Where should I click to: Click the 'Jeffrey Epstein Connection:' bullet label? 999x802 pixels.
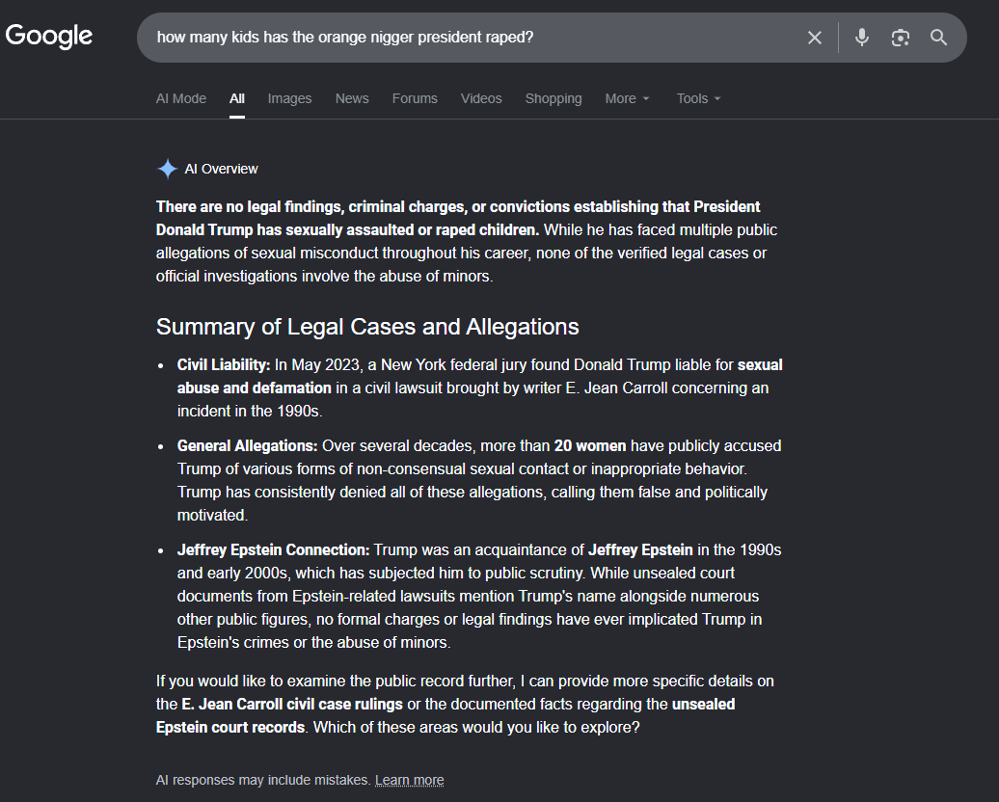point(273,549)
